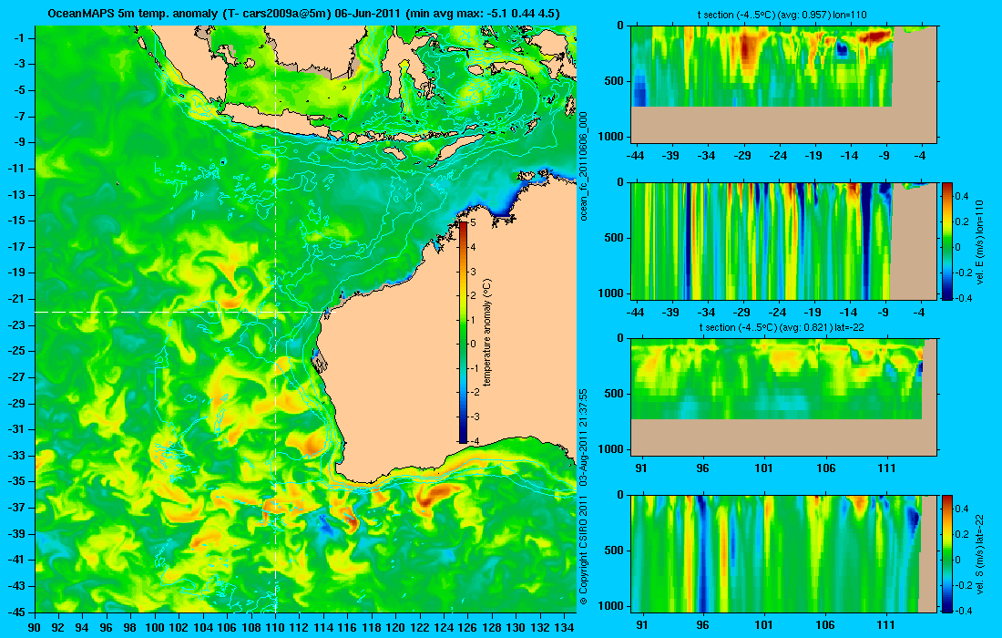This screenshot has width=1002, height=638.
Task: Click latitude tick -13 on main map axis
Action: pos(15,194)
